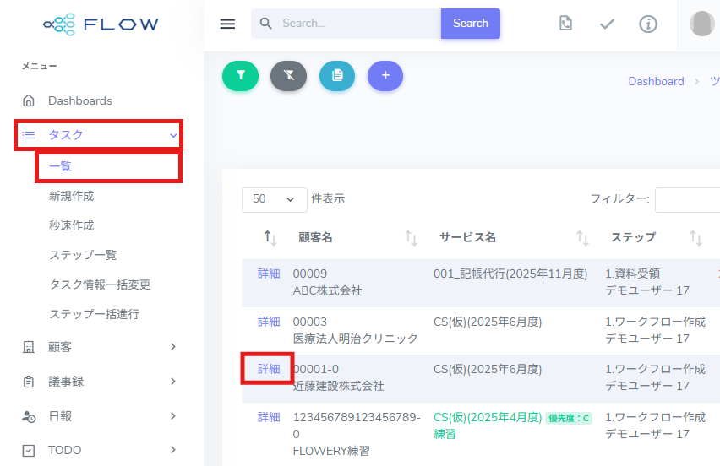
Task: Click the info circle icon in header
Action: 648,24
